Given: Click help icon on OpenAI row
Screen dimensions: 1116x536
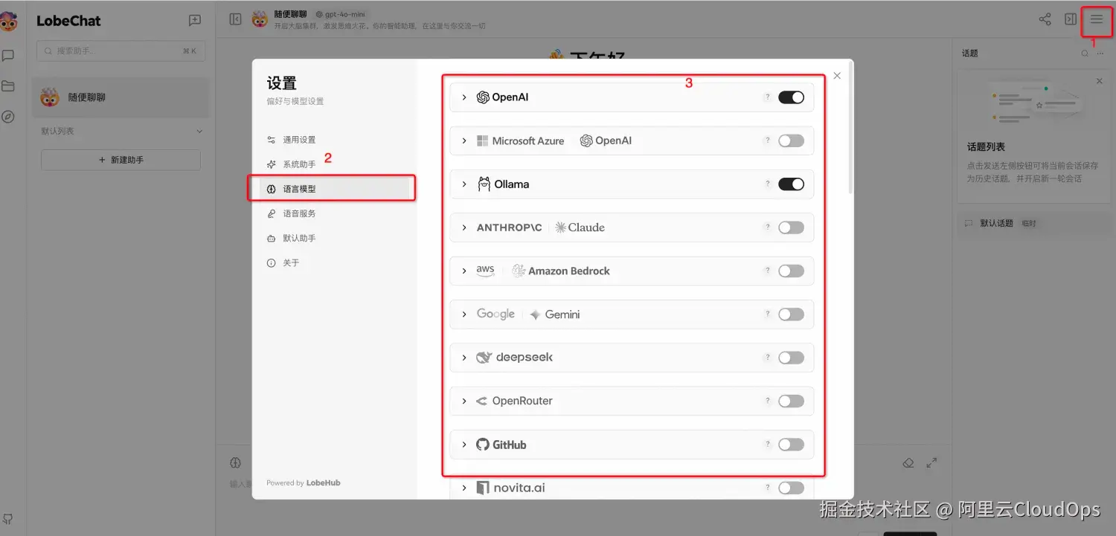Looking at the screenshot, I should click(767, 97).
